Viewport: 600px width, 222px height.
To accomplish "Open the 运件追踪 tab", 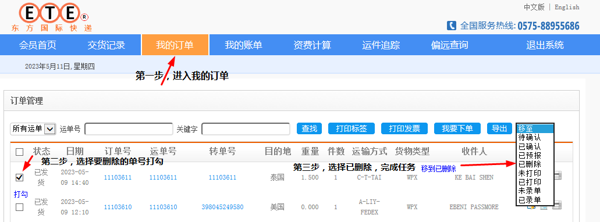I will click(x=381, y=45).
